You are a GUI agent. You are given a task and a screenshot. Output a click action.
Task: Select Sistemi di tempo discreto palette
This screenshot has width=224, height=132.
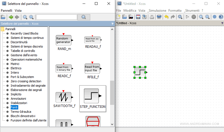click(27, 46)
